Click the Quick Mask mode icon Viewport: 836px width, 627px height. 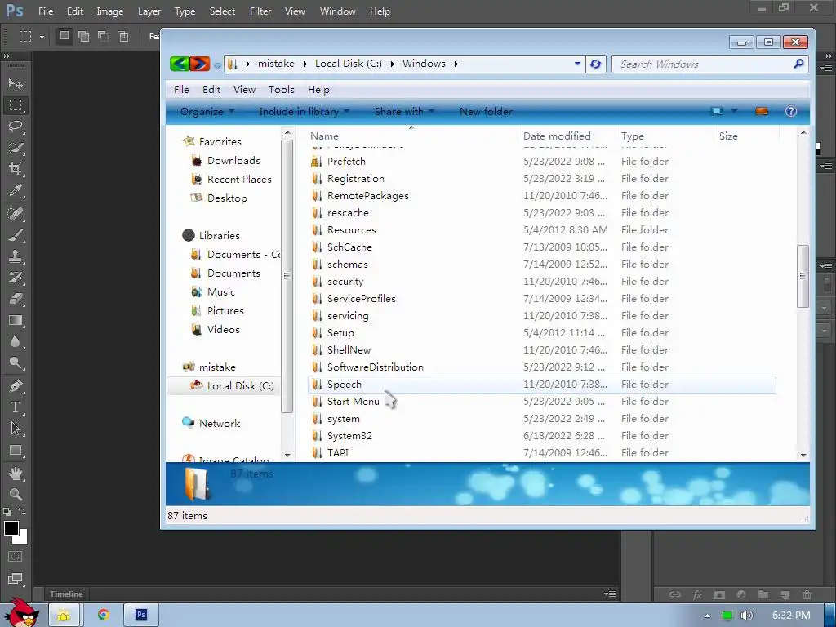pos(15,557)
